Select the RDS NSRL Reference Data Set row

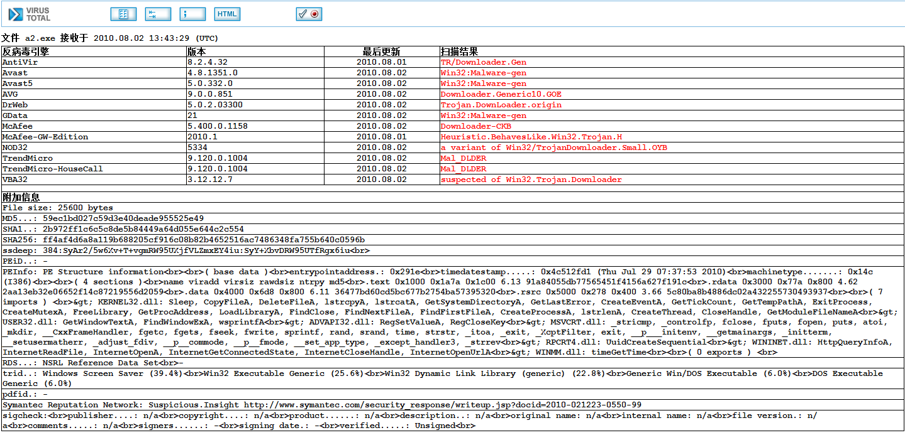click(x=452, y=363)
